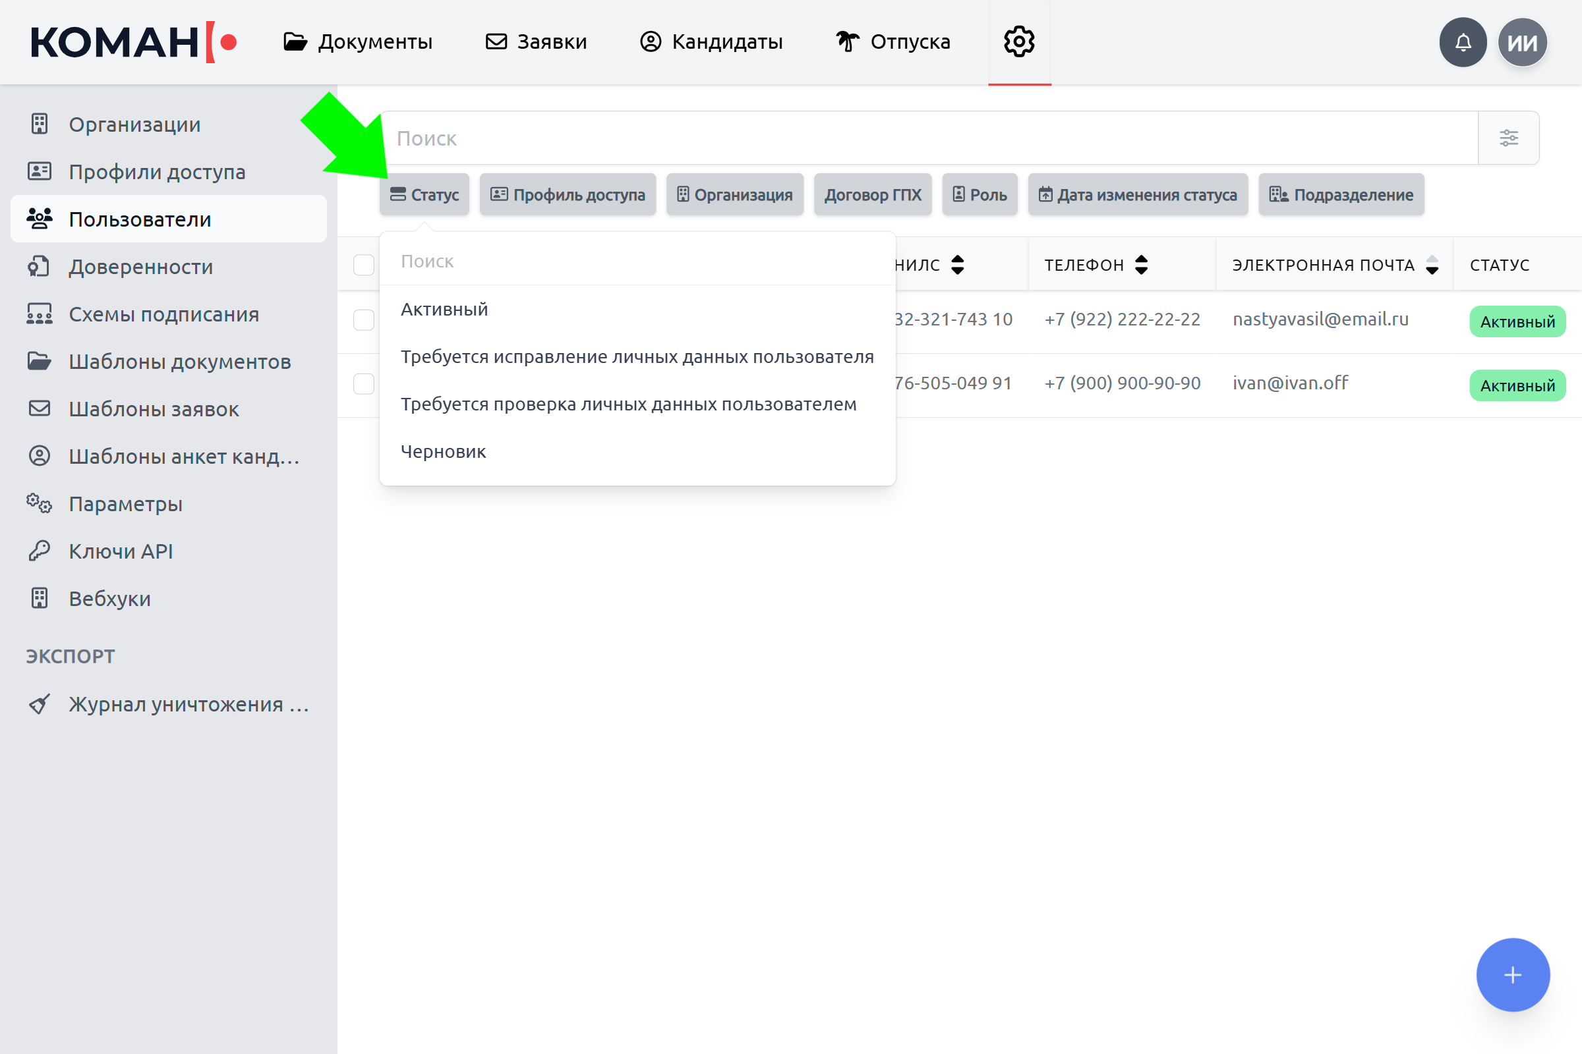The height and width of the screenshot is (1054, 1582).
Task: Click the notifications bell icon
Action: pyautogui.click(x=1462, y=42)
